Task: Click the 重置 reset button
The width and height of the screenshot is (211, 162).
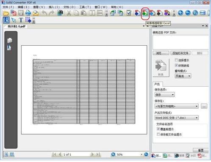Action: tap(201, 150)
